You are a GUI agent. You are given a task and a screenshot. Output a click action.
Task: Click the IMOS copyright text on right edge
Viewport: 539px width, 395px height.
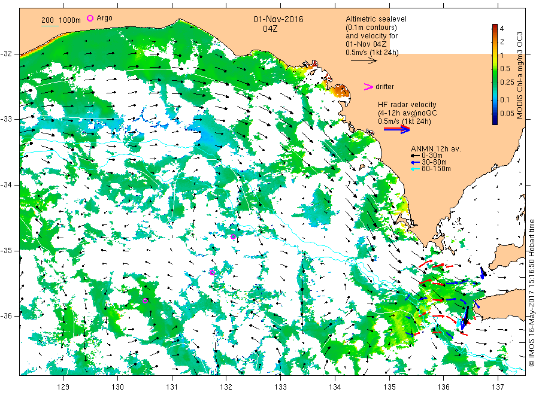pyautogui.click(x=531, y=293)
